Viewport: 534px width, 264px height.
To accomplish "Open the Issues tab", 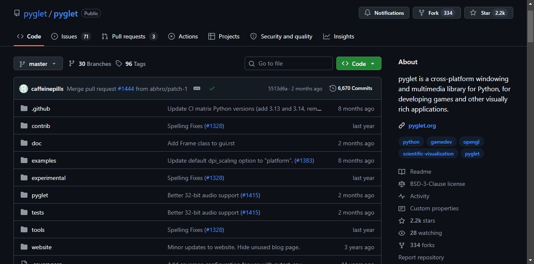I will click(x=71, y=36).
